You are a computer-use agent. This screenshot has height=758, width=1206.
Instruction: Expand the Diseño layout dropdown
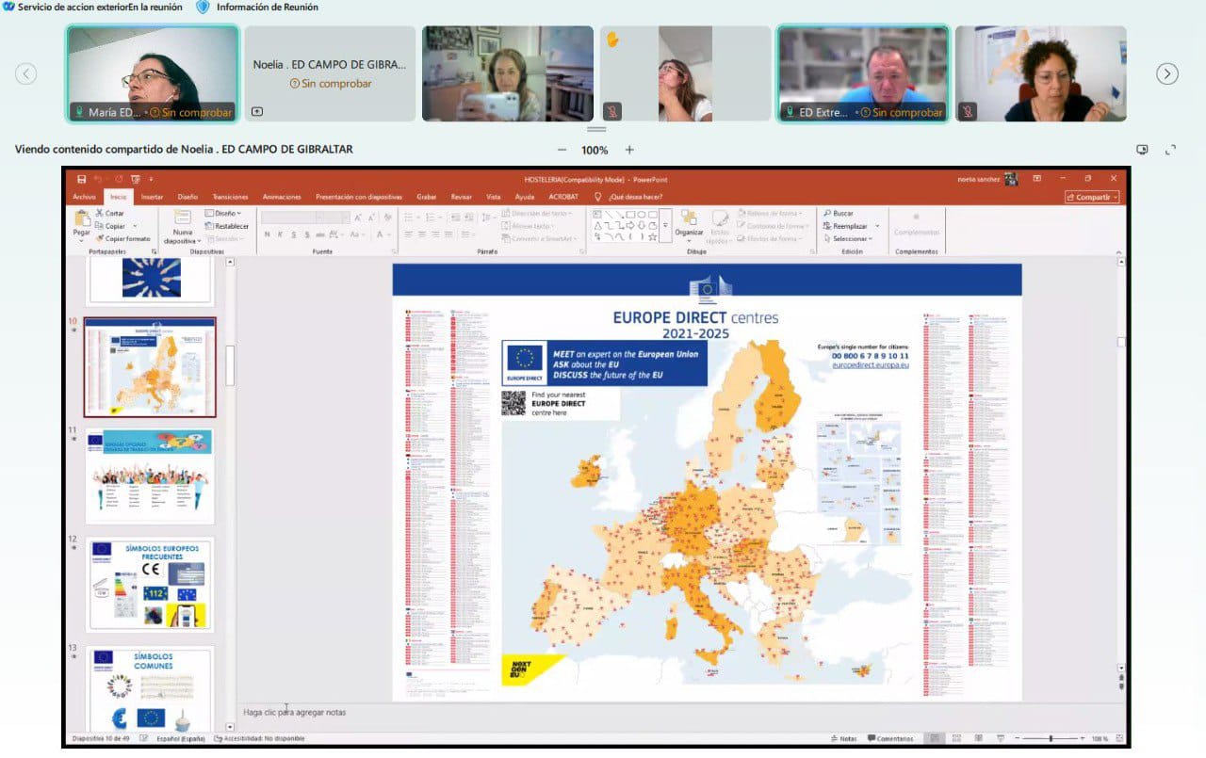226,214
